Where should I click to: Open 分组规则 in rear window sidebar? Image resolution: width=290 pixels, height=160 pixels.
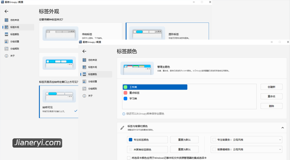pos(19,49)
